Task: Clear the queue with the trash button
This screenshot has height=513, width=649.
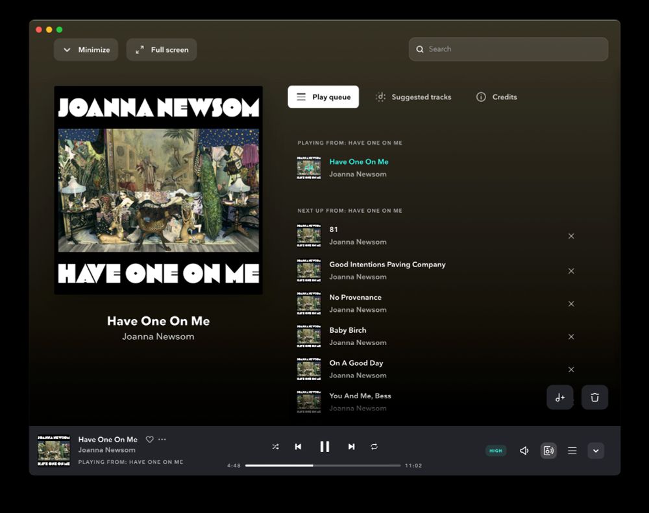Action: [x=594, y=397]
